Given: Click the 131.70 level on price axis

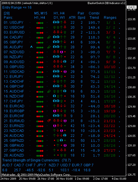Looking at the screenshot, I should point(132,68).
